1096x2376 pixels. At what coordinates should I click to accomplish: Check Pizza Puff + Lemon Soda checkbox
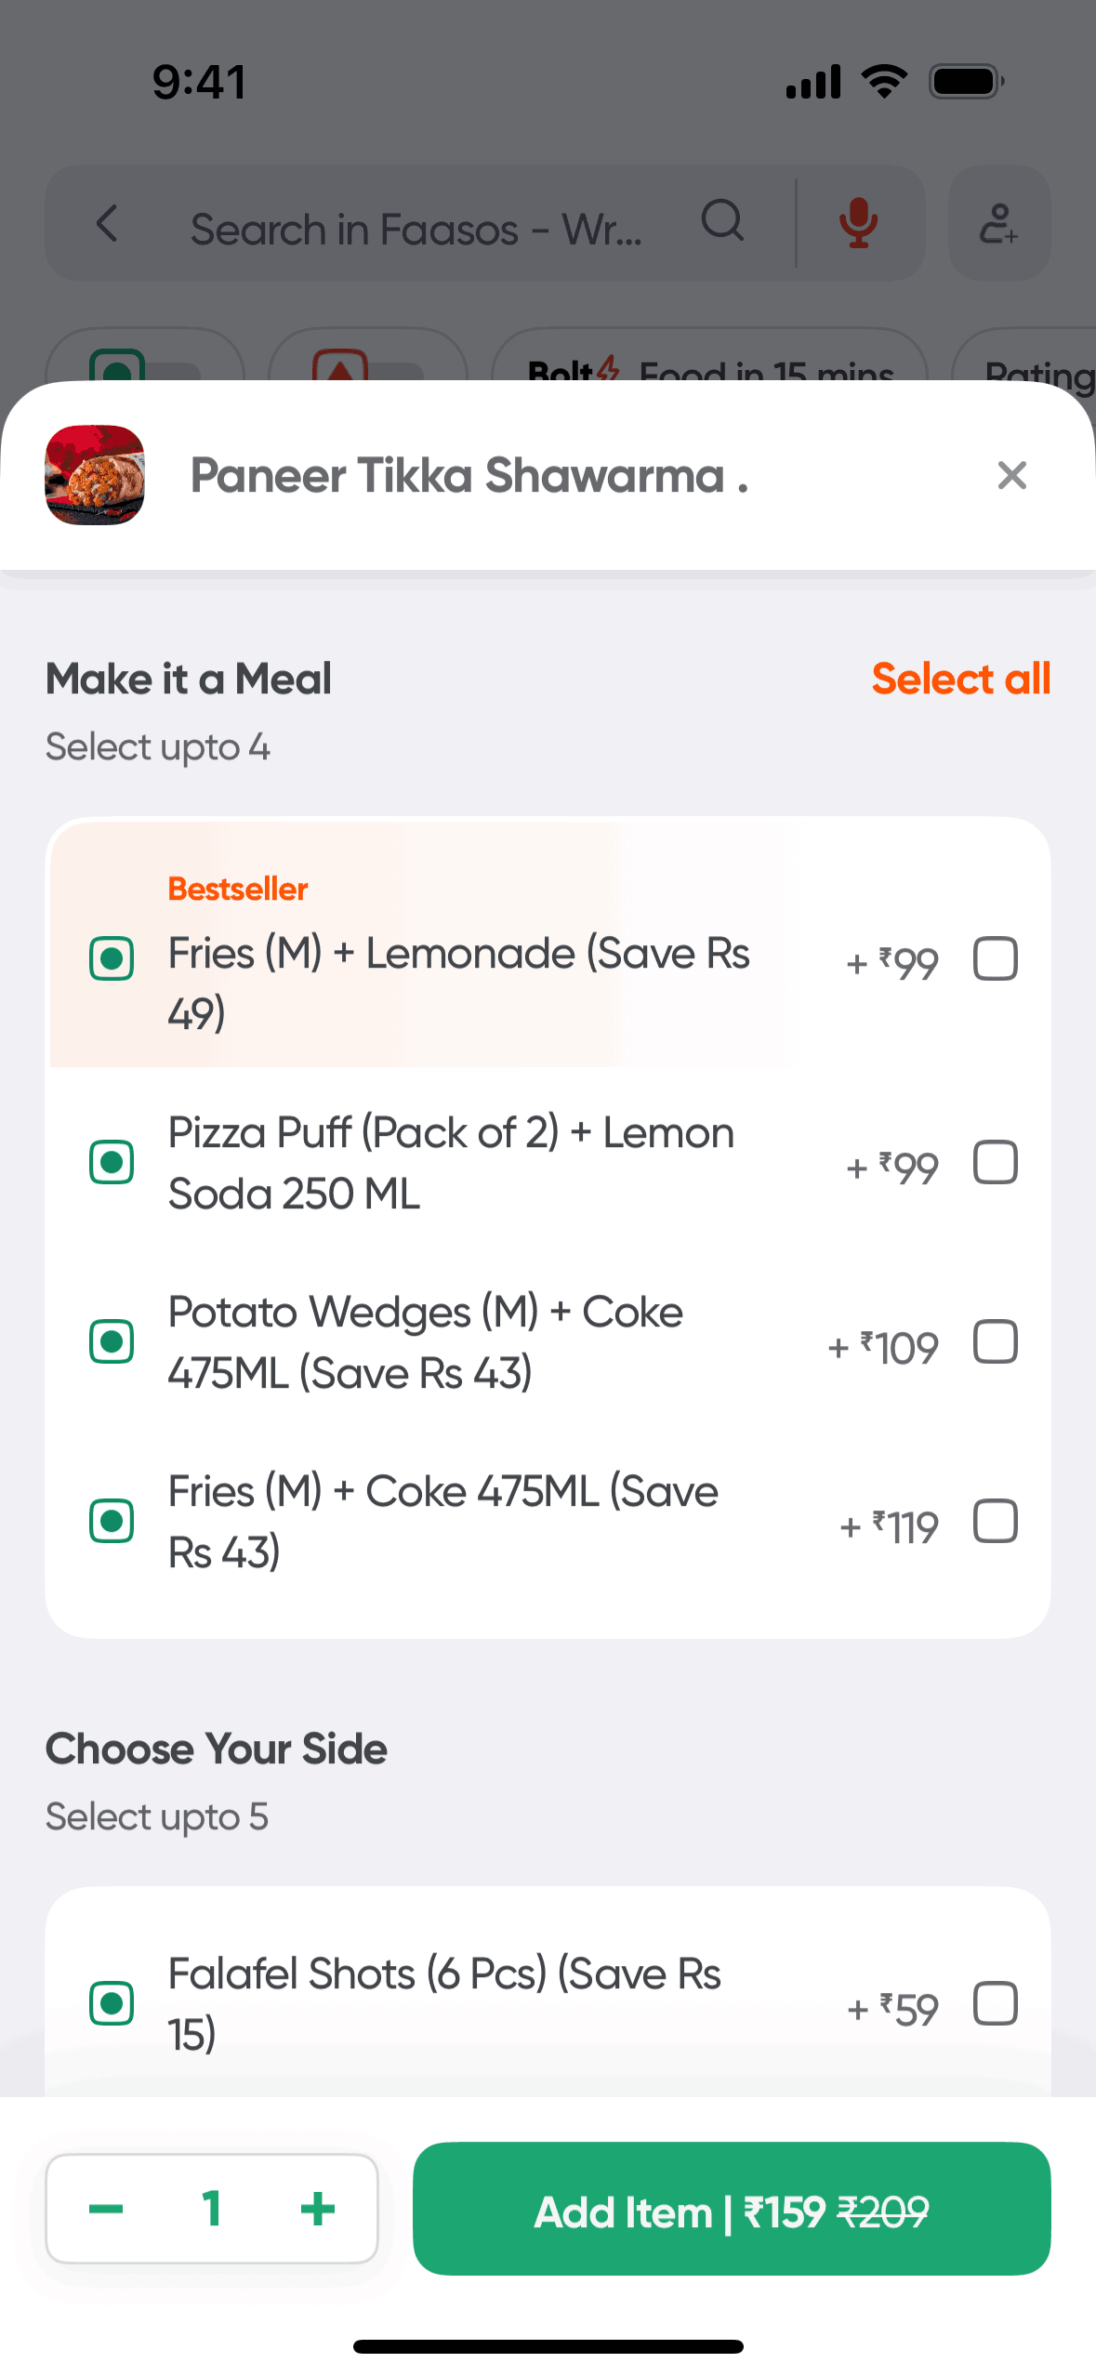coord(995,1162)
